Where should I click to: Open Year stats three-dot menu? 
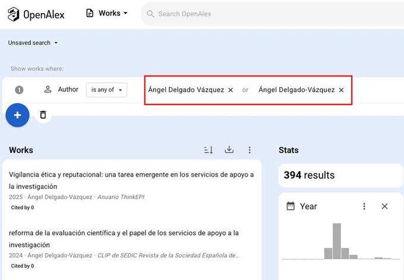tap(364, 206)
